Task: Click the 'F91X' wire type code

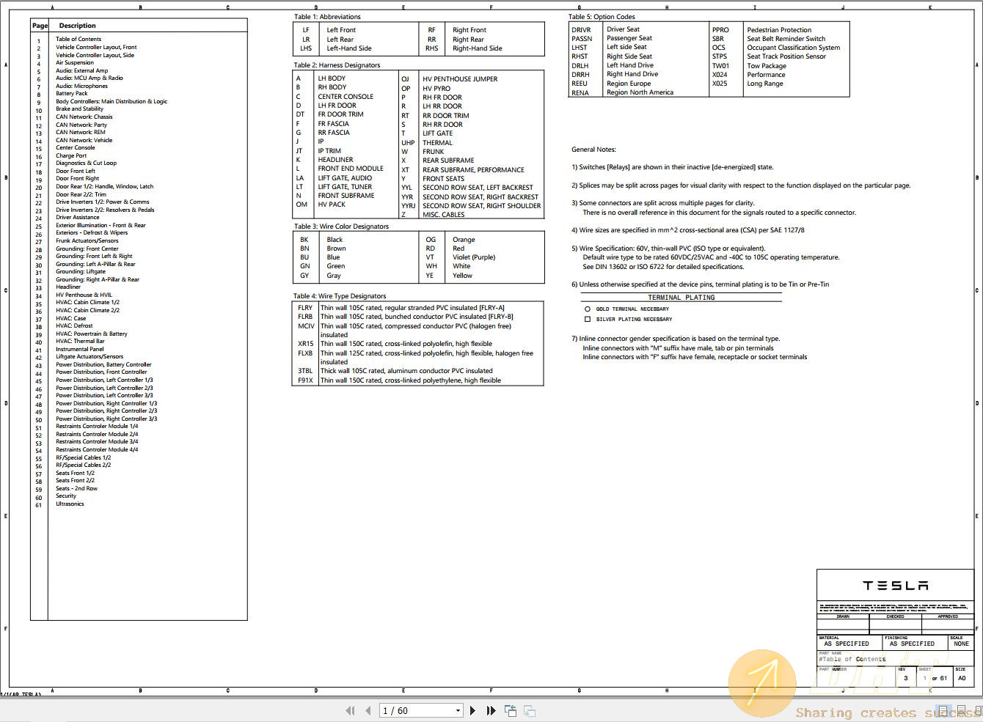Action: point(305,380)
